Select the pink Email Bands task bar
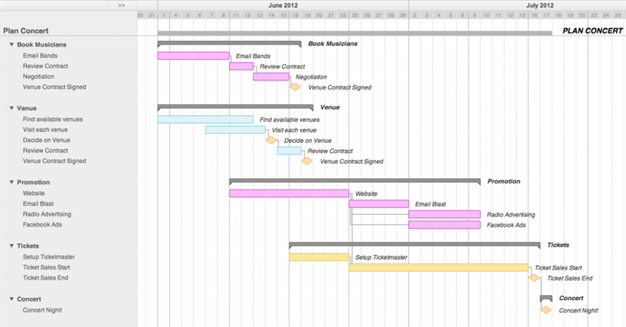This screenshot has width=626, height=327. coord(194,56)
